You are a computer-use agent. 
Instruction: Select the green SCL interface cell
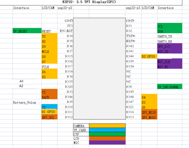[170, 26]
